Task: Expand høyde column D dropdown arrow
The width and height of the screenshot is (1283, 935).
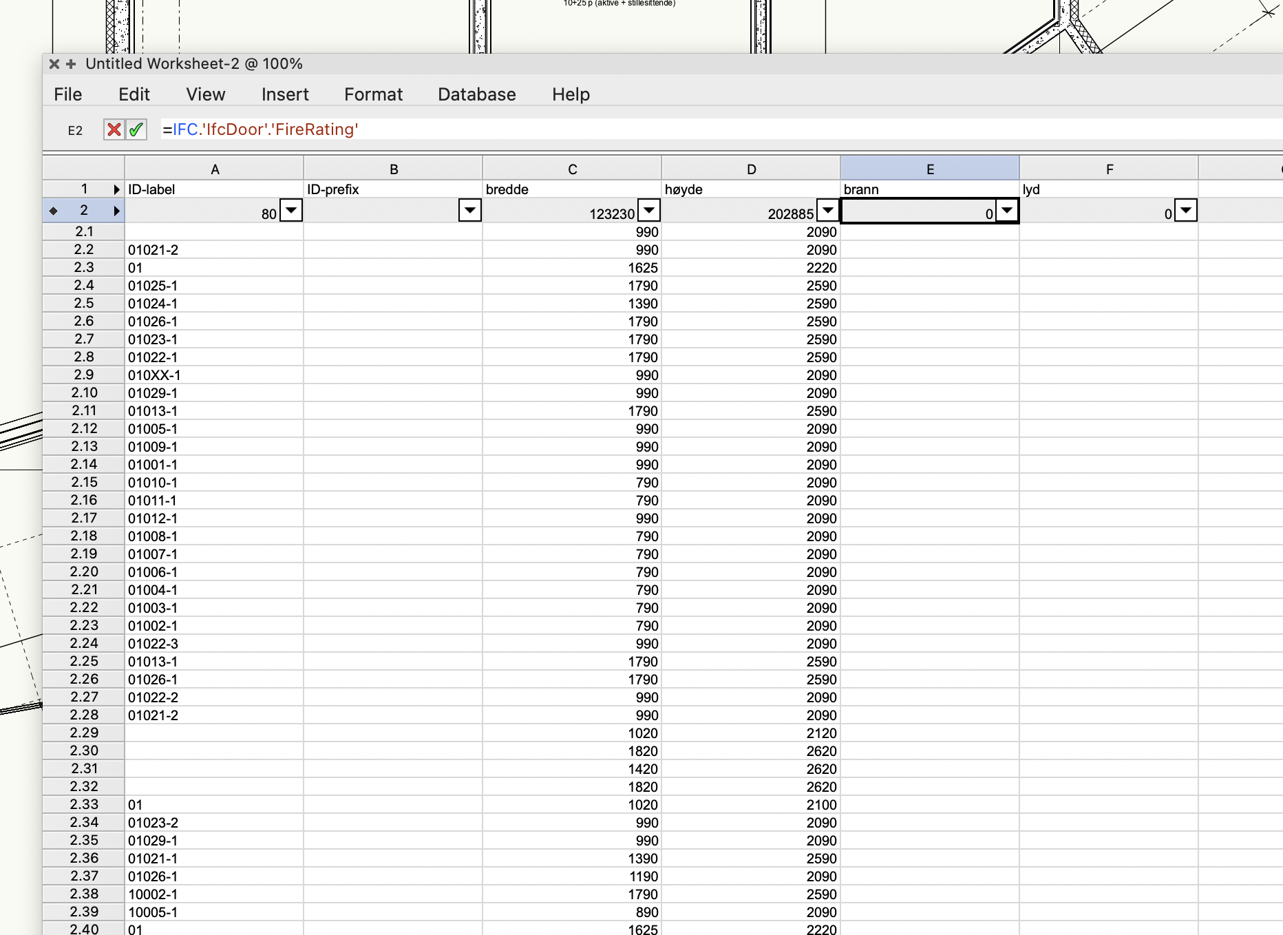Action: (x=827, y=210)
